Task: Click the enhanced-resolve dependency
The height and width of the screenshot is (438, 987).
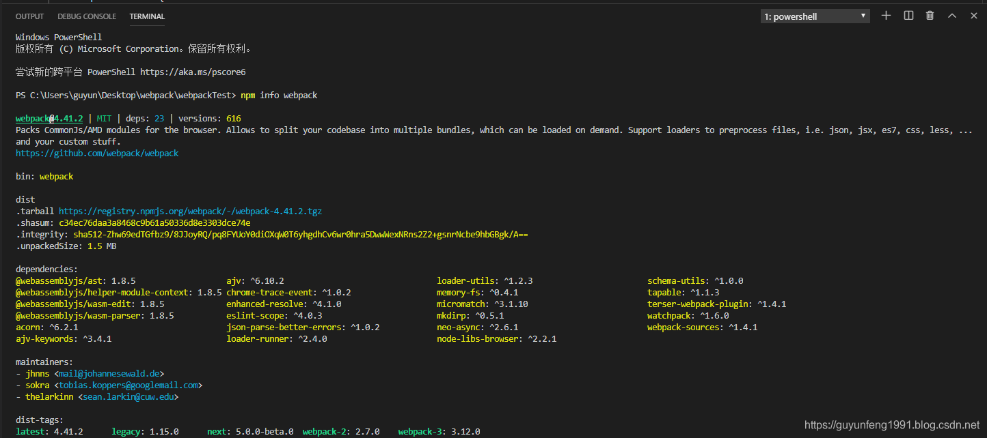Action: (x=284, y=304)
